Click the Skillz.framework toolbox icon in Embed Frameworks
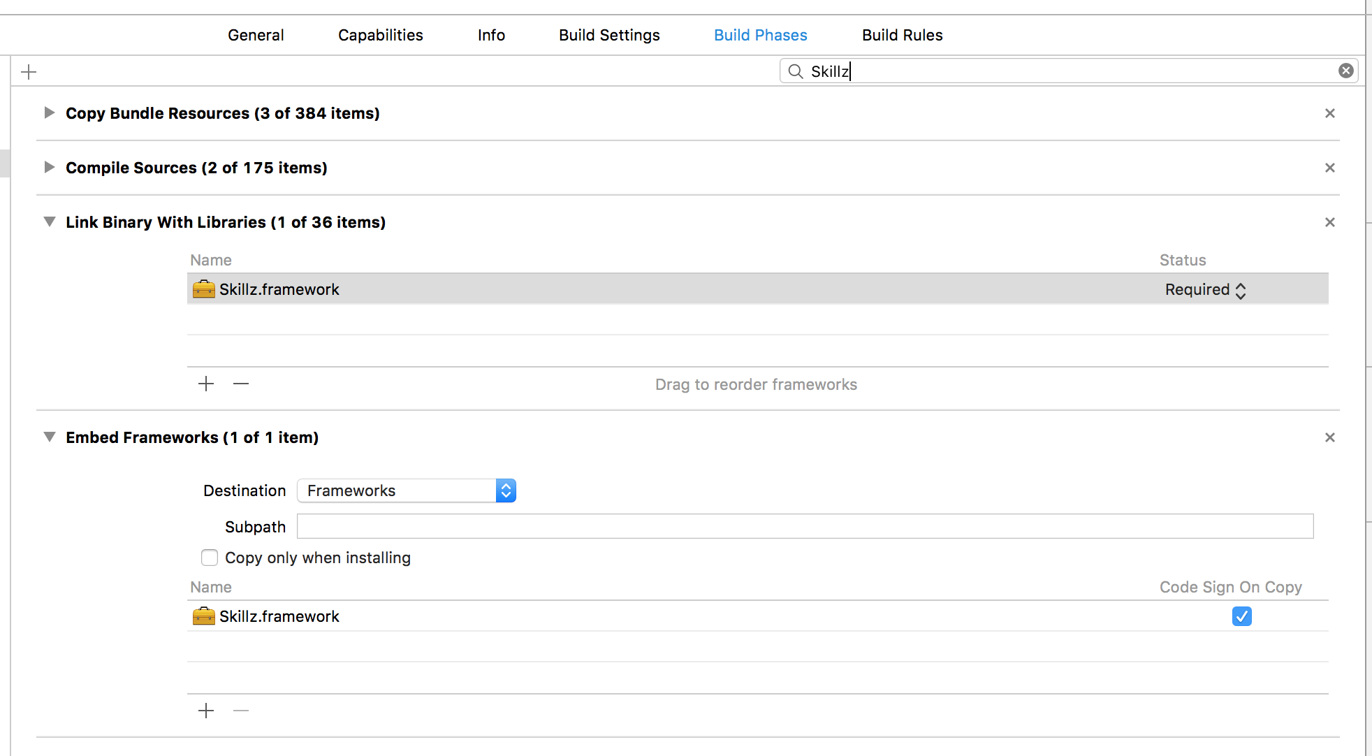The image size is (1372, 756). click(203, 616)
